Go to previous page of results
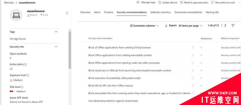 click(x=222, y=26)
